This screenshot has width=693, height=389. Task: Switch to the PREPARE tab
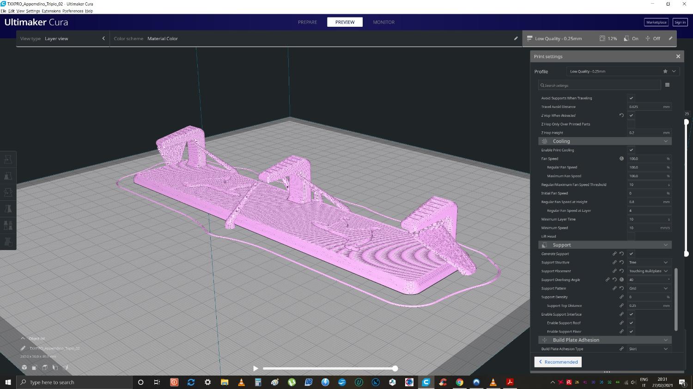tap(307, 22)
